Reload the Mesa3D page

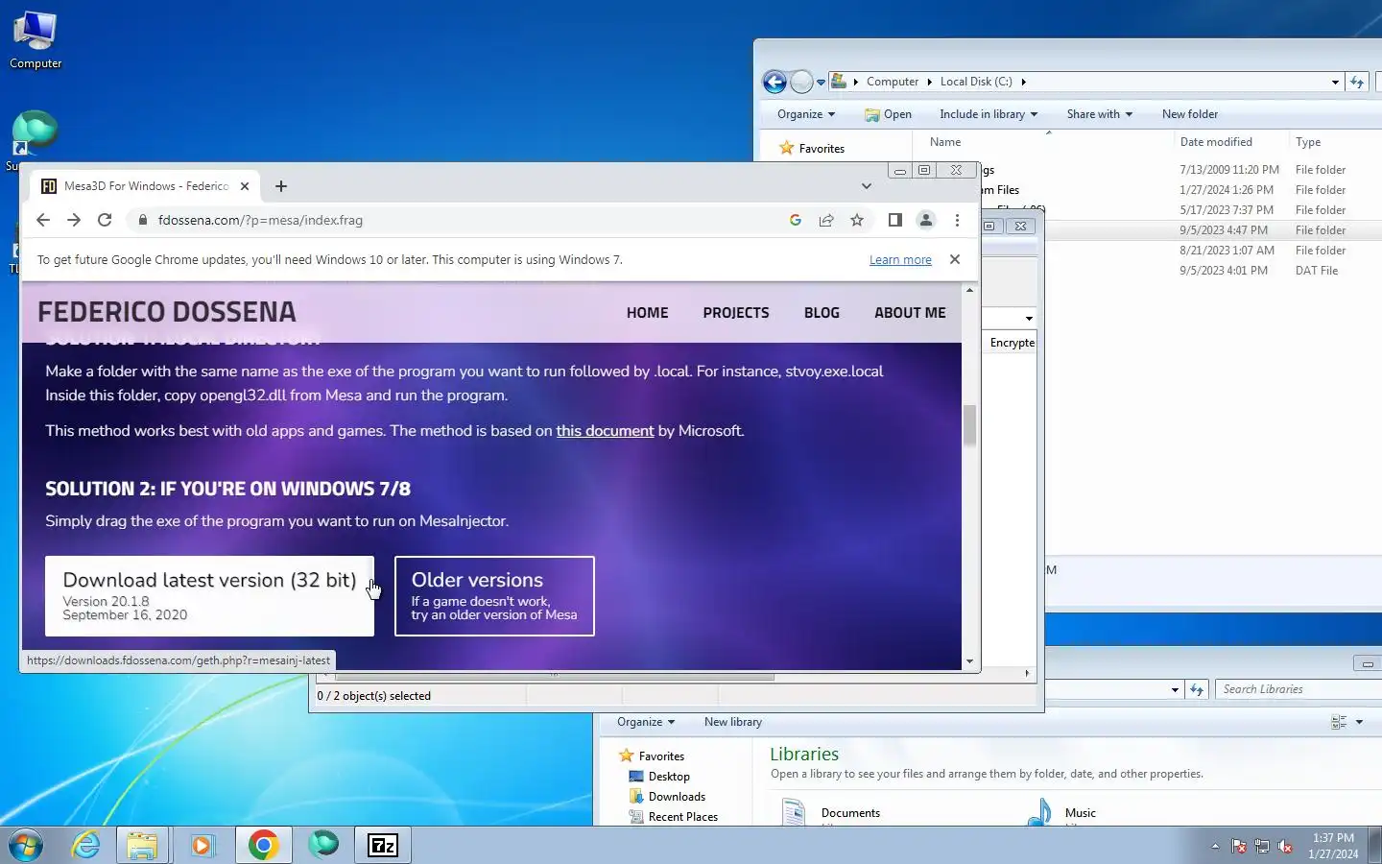105,220
